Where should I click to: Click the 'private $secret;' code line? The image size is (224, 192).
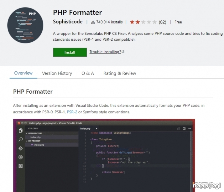[x=108, y=146]
